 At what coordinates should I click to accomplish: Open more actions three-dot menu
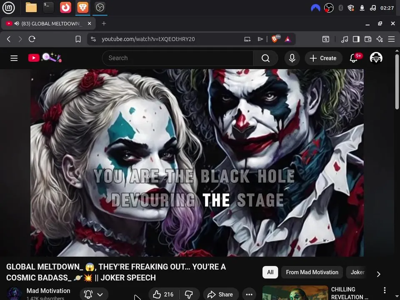(x=249, y=295)
